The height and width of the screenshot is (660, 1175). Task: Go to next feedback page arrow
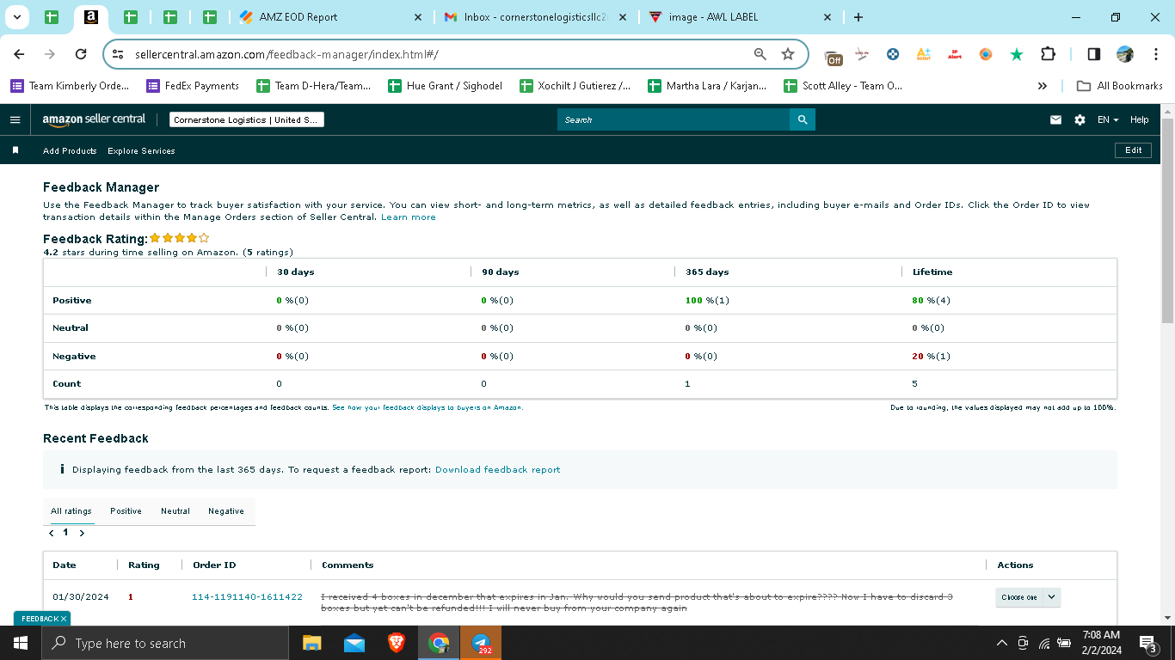(x=82, y=533)
